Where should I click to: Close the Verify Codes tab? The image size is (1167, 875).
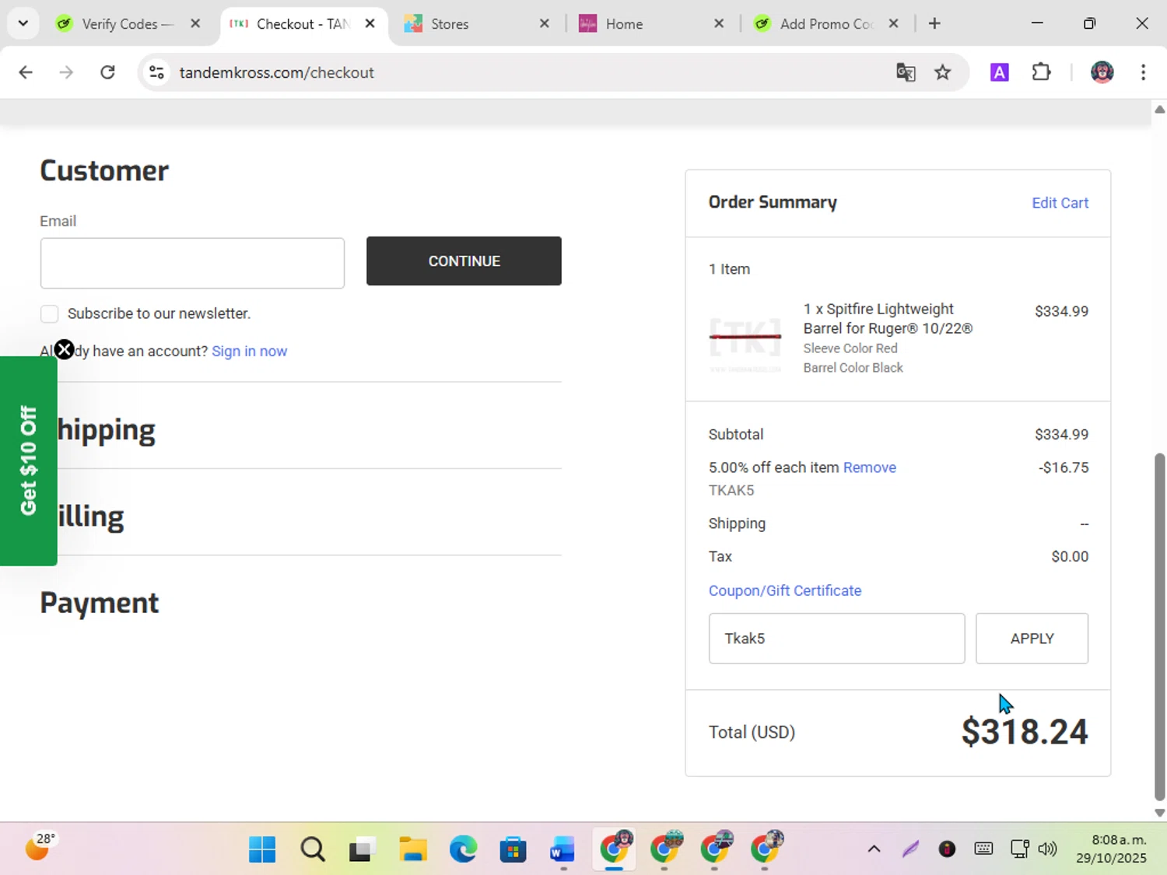(x=195, y=23)
